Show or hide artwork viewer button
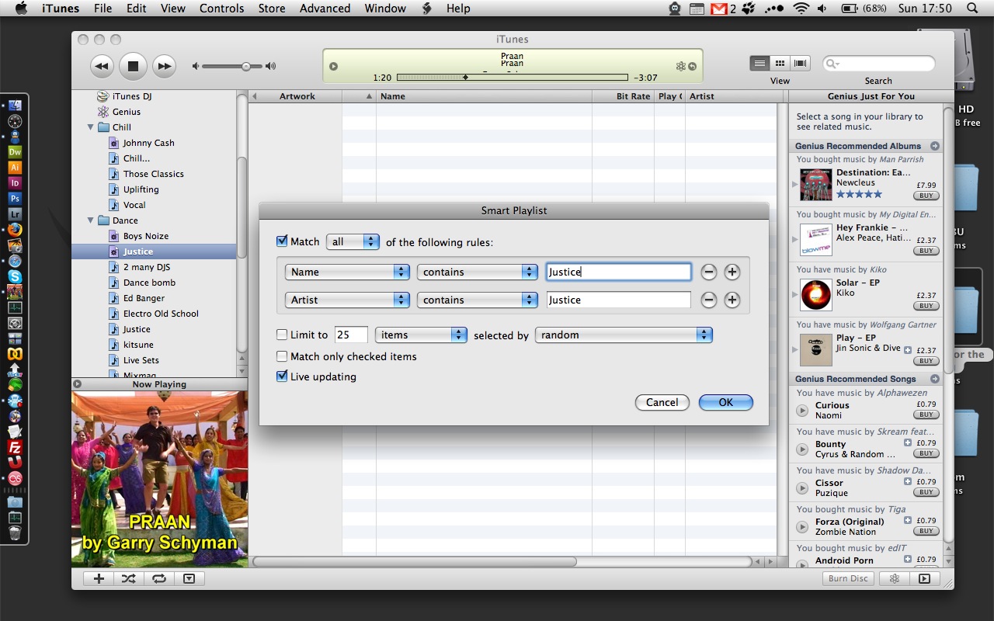The image size is (994, 621). (189, 578)
